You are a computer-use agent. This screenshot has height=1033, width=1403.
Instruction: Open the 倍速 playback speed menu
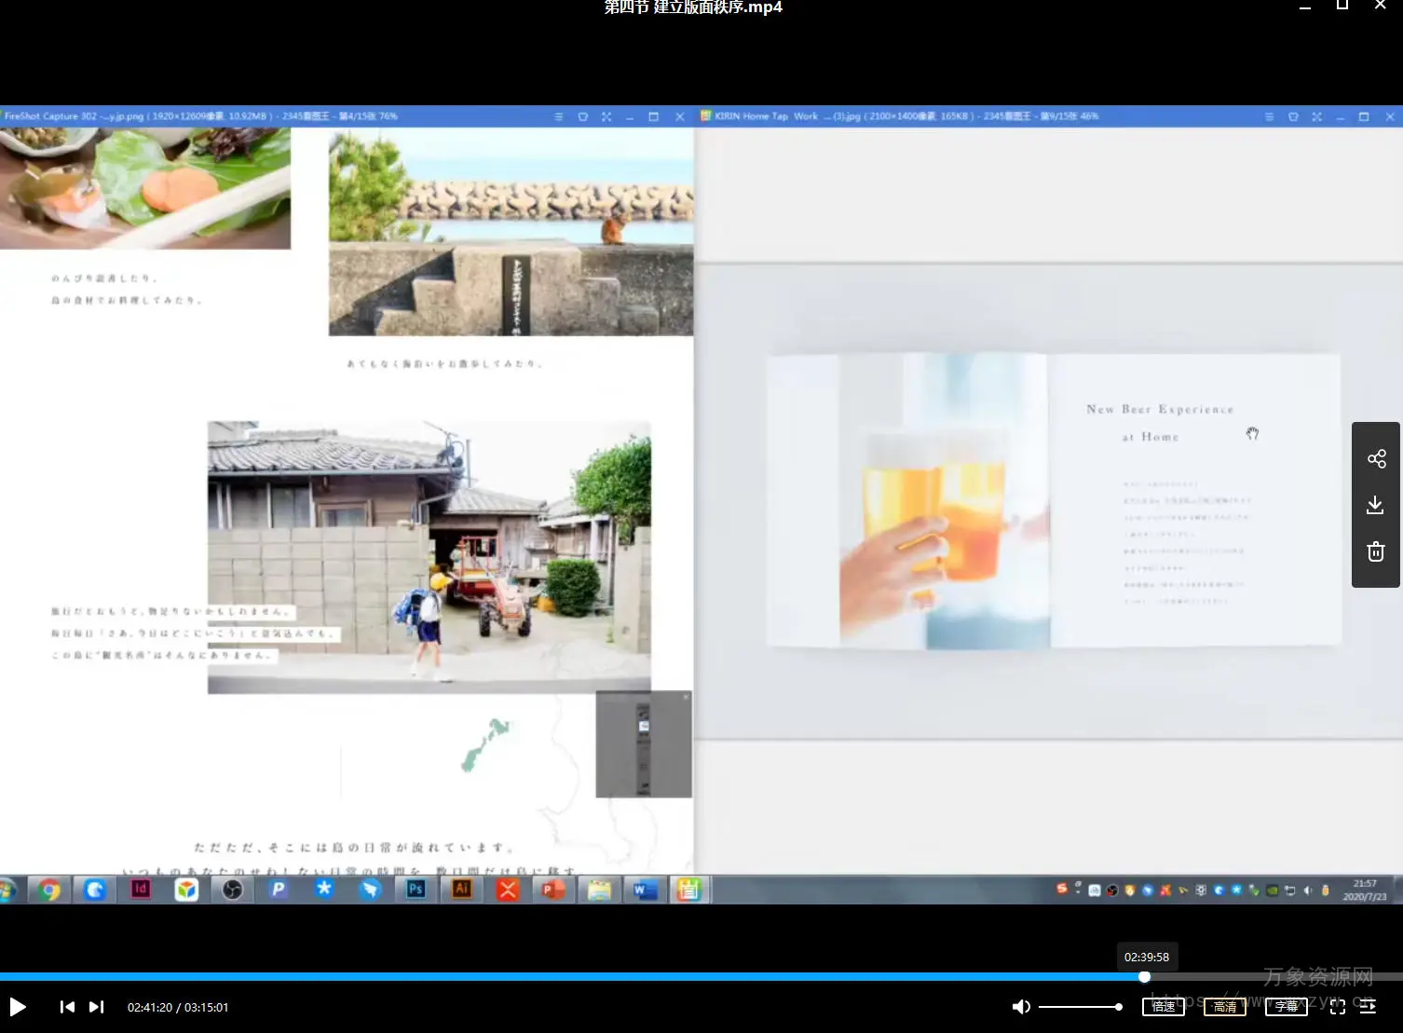1163,1007
